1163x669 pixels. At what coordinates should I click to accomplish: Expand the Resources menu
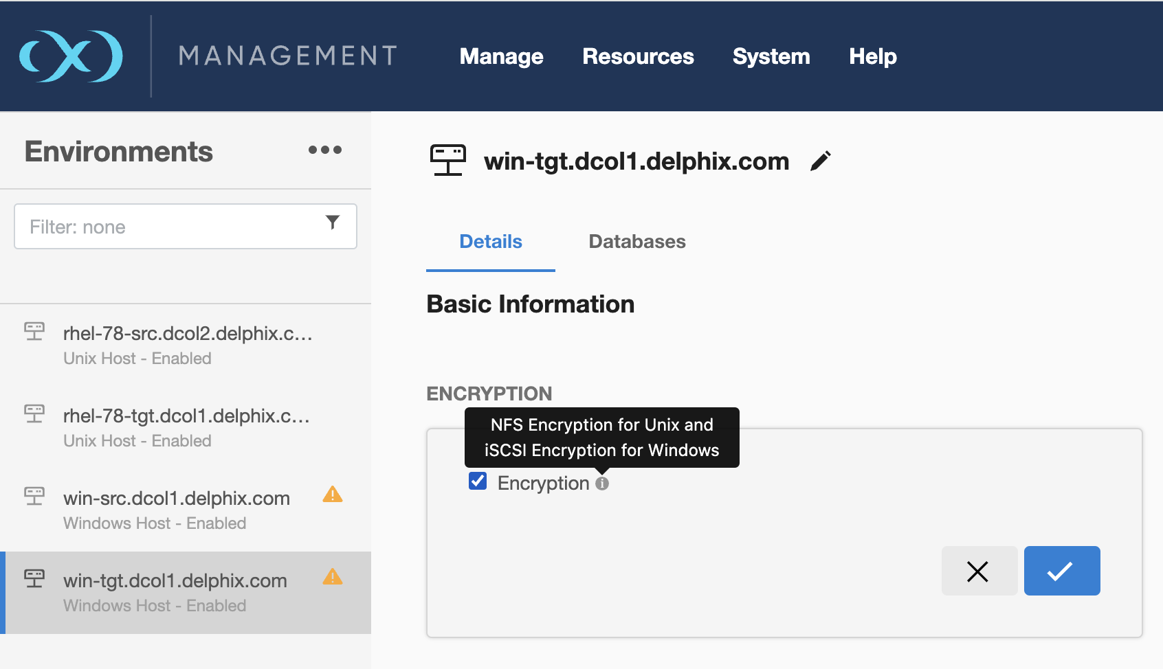click(x=638, y=56)
